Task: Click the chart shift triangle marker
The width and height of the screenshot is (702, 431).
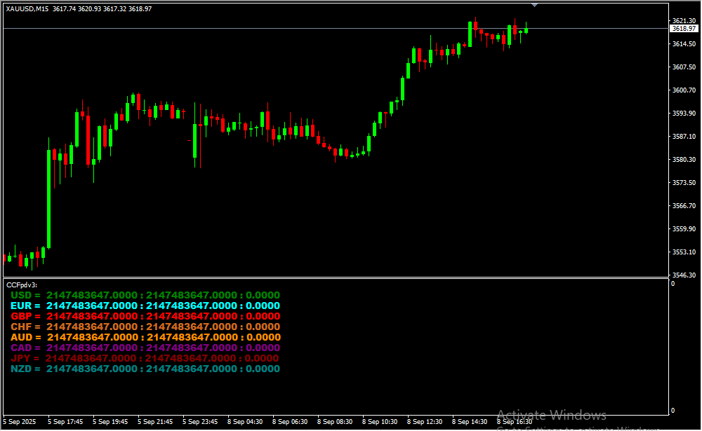Action: [x=535, y=4]
